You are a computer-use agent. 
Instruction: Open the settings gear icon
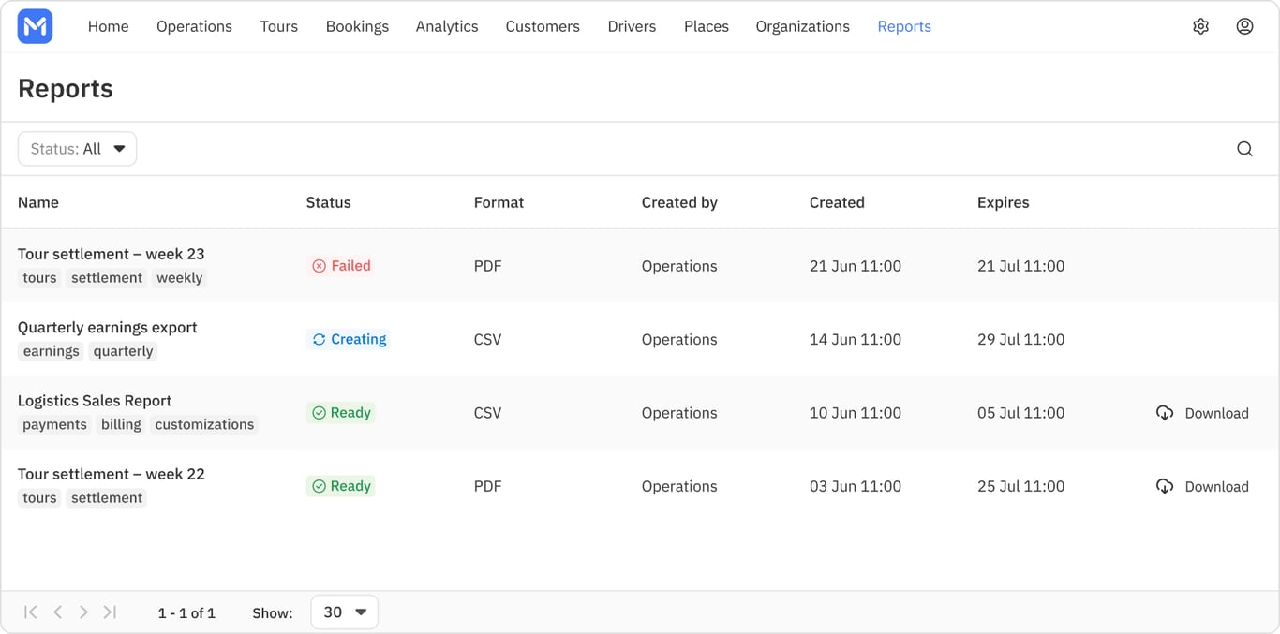[x=1200, y=26]
